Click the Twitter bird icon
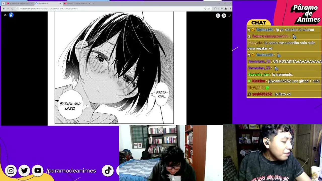 coord(24,171)
